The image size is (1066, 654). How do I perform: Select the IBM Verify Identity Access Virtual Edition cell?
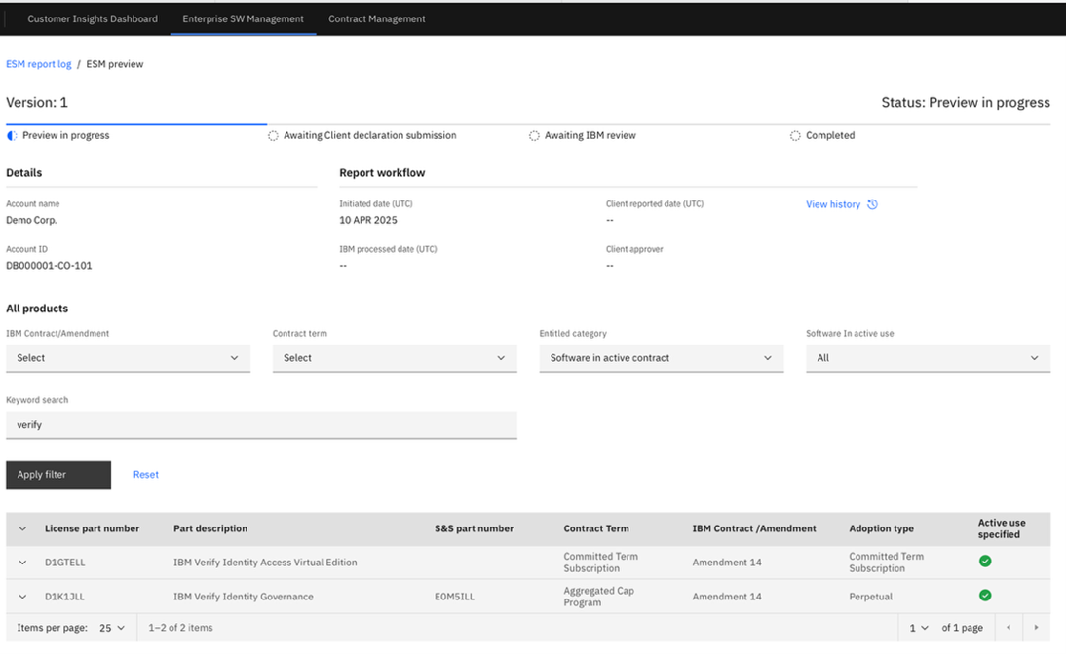point(265,563)
